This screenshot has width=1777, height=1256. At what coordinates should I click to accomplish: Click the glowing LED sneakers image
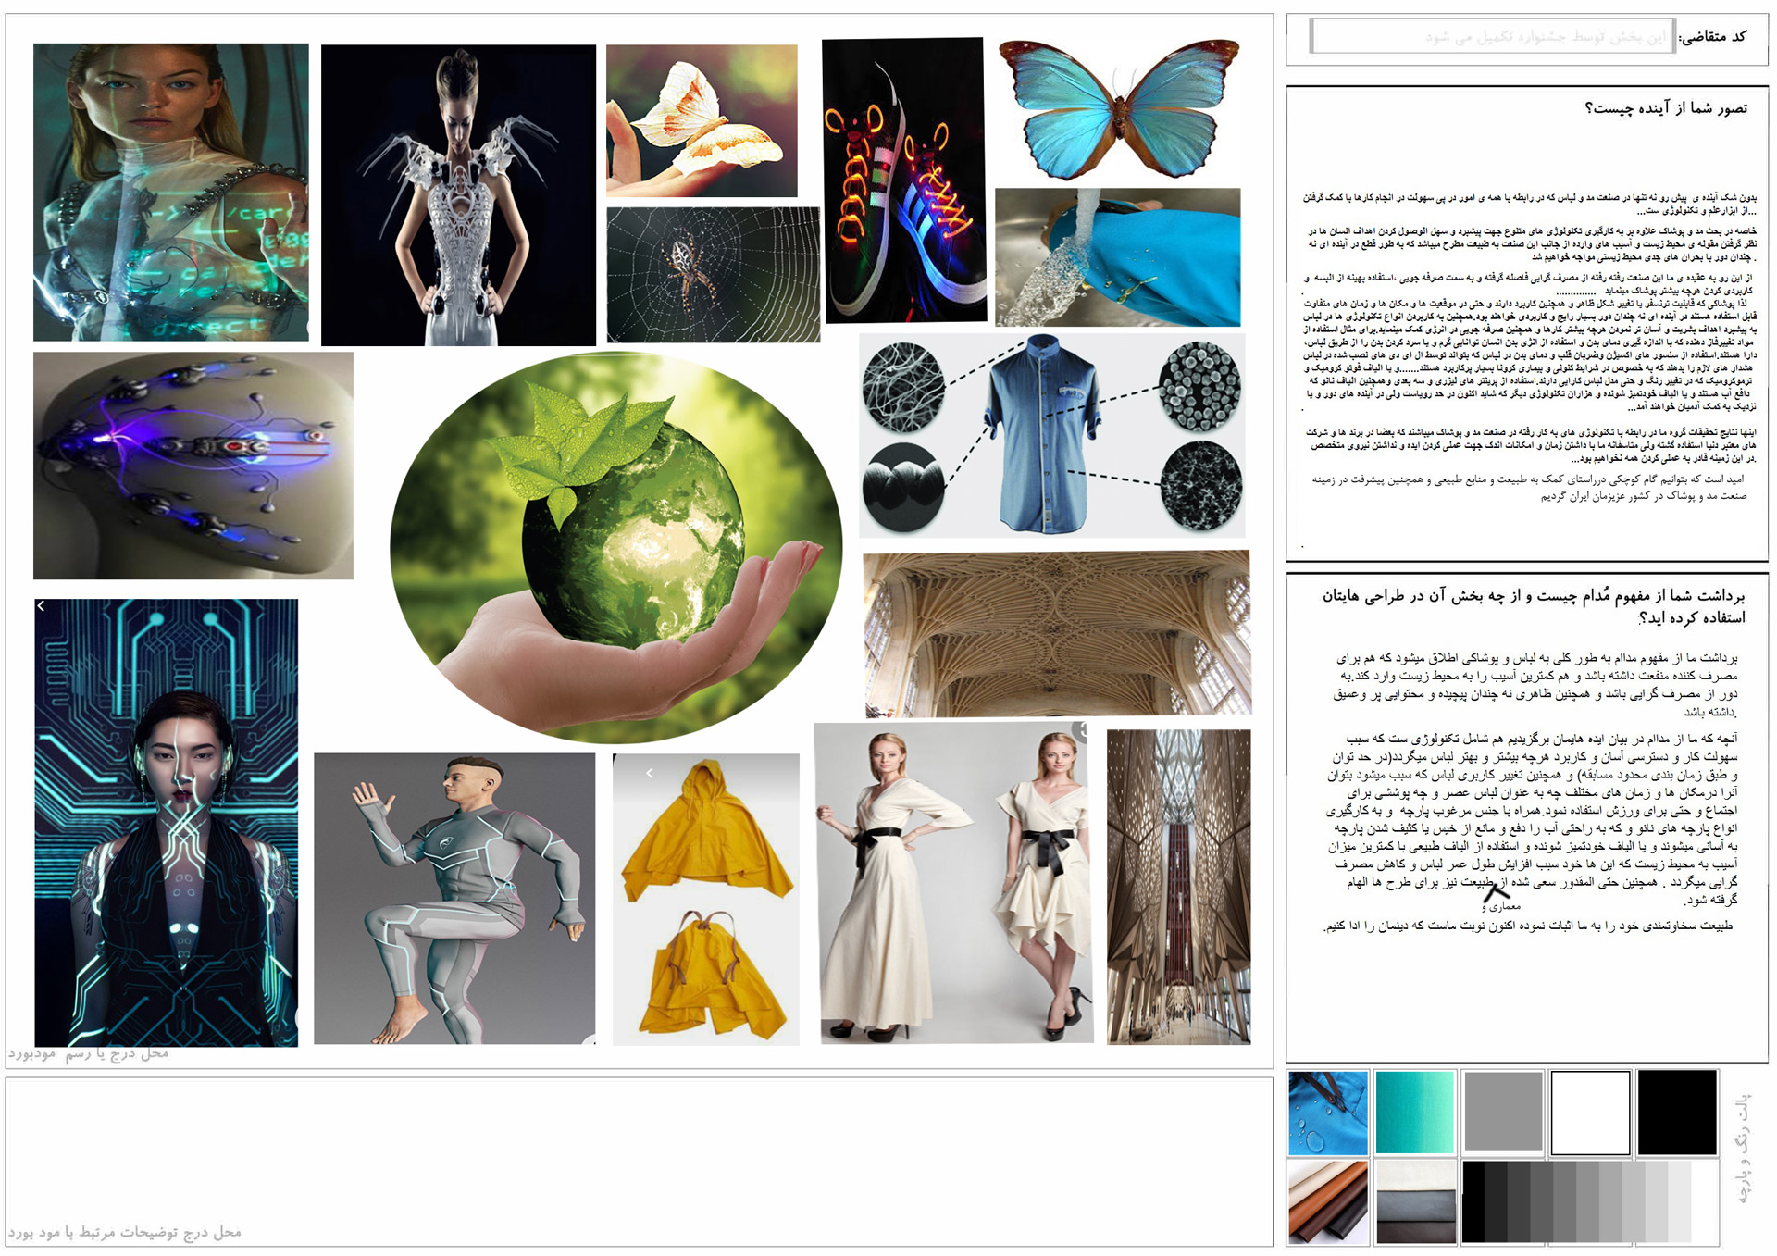(x=904, y=180)
